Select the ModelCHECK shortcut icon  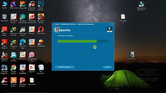23,56
